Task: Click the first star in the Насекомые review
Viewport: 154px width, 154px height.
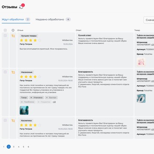Action: (21, 77)
